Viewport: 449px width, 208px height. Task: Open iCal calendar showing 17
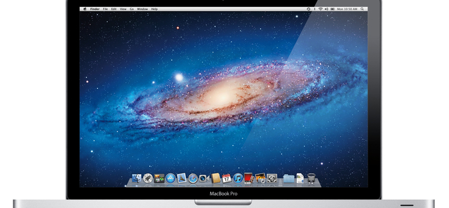(227, 178)
